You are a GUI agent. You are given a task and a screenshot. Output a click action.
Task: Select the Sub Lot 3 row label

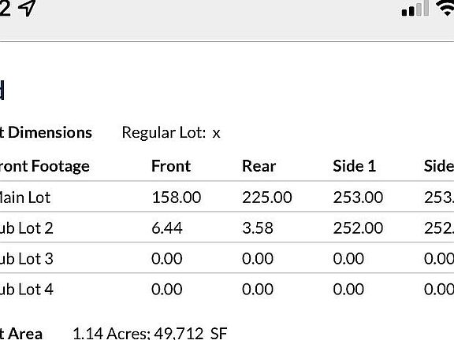(x=26, y=258)
